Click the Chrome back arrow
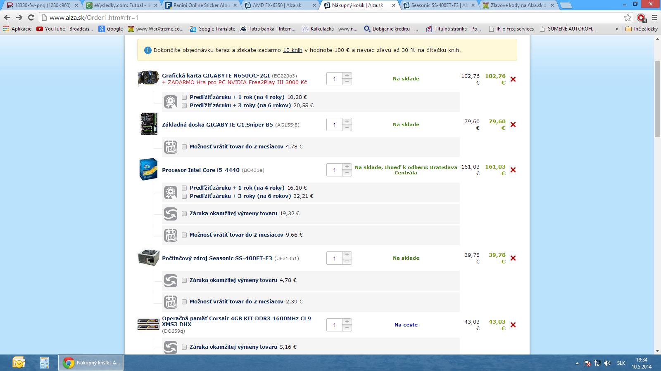The height and width of the screenshot is (371, 661). pyautogui.click(x=7, y=17)
